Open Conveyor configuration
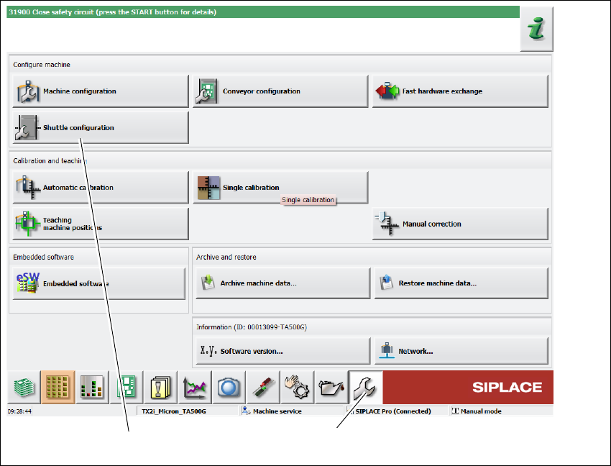 pos(280,91)
